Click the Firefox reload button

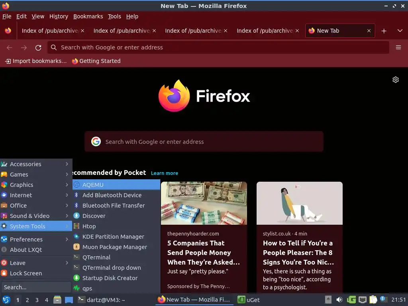38,48
